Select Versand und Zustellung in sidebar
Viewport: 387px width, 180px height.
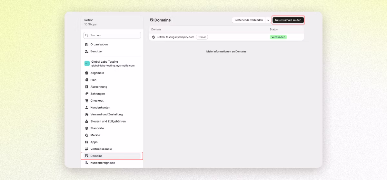(112, 114)
